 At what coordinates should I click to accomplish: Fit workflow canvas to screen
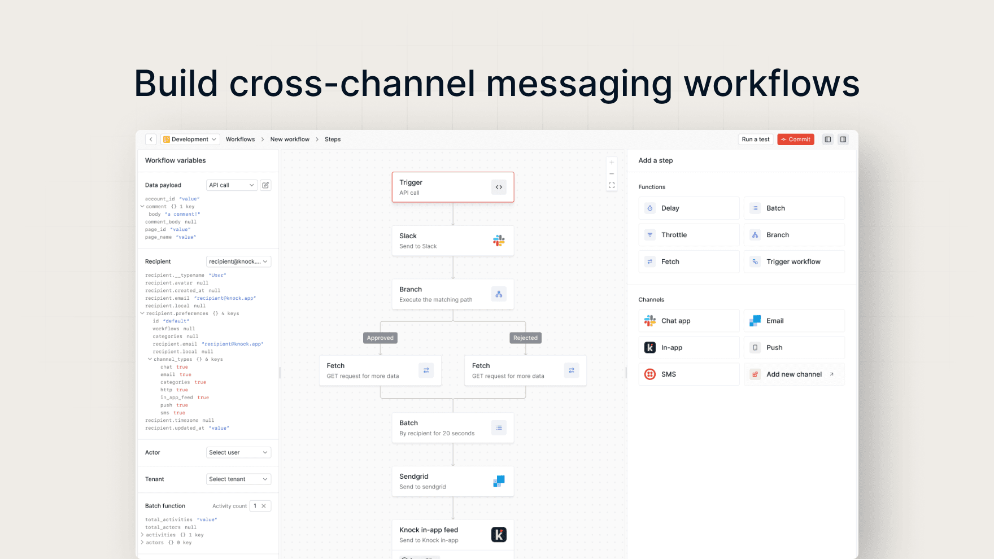(x=612, y=185)
